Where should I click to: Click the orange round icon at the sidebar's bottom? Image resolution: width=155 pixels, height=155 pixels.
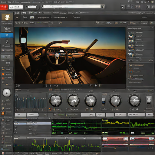point(3,153)
